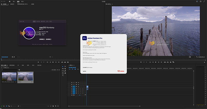Toggle snap in timeline
Screen dimensions: 207x109
point(72,69)
